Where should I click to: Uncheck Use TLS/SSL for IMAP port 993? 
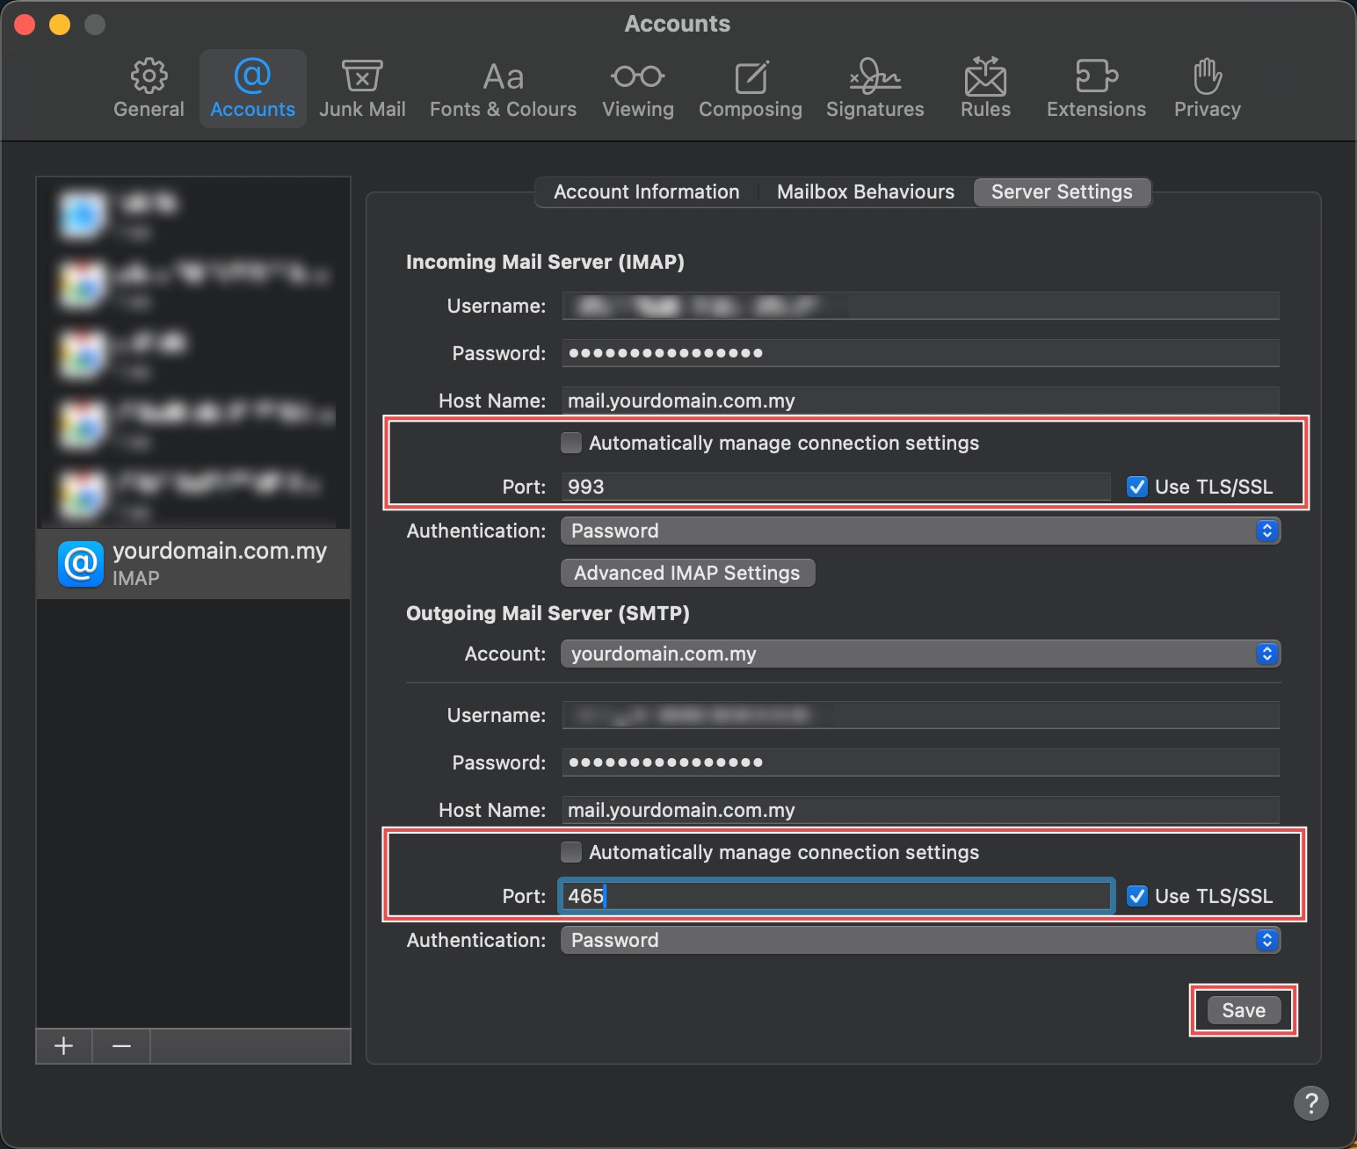pyautogui.click(x=1137, y=487)
